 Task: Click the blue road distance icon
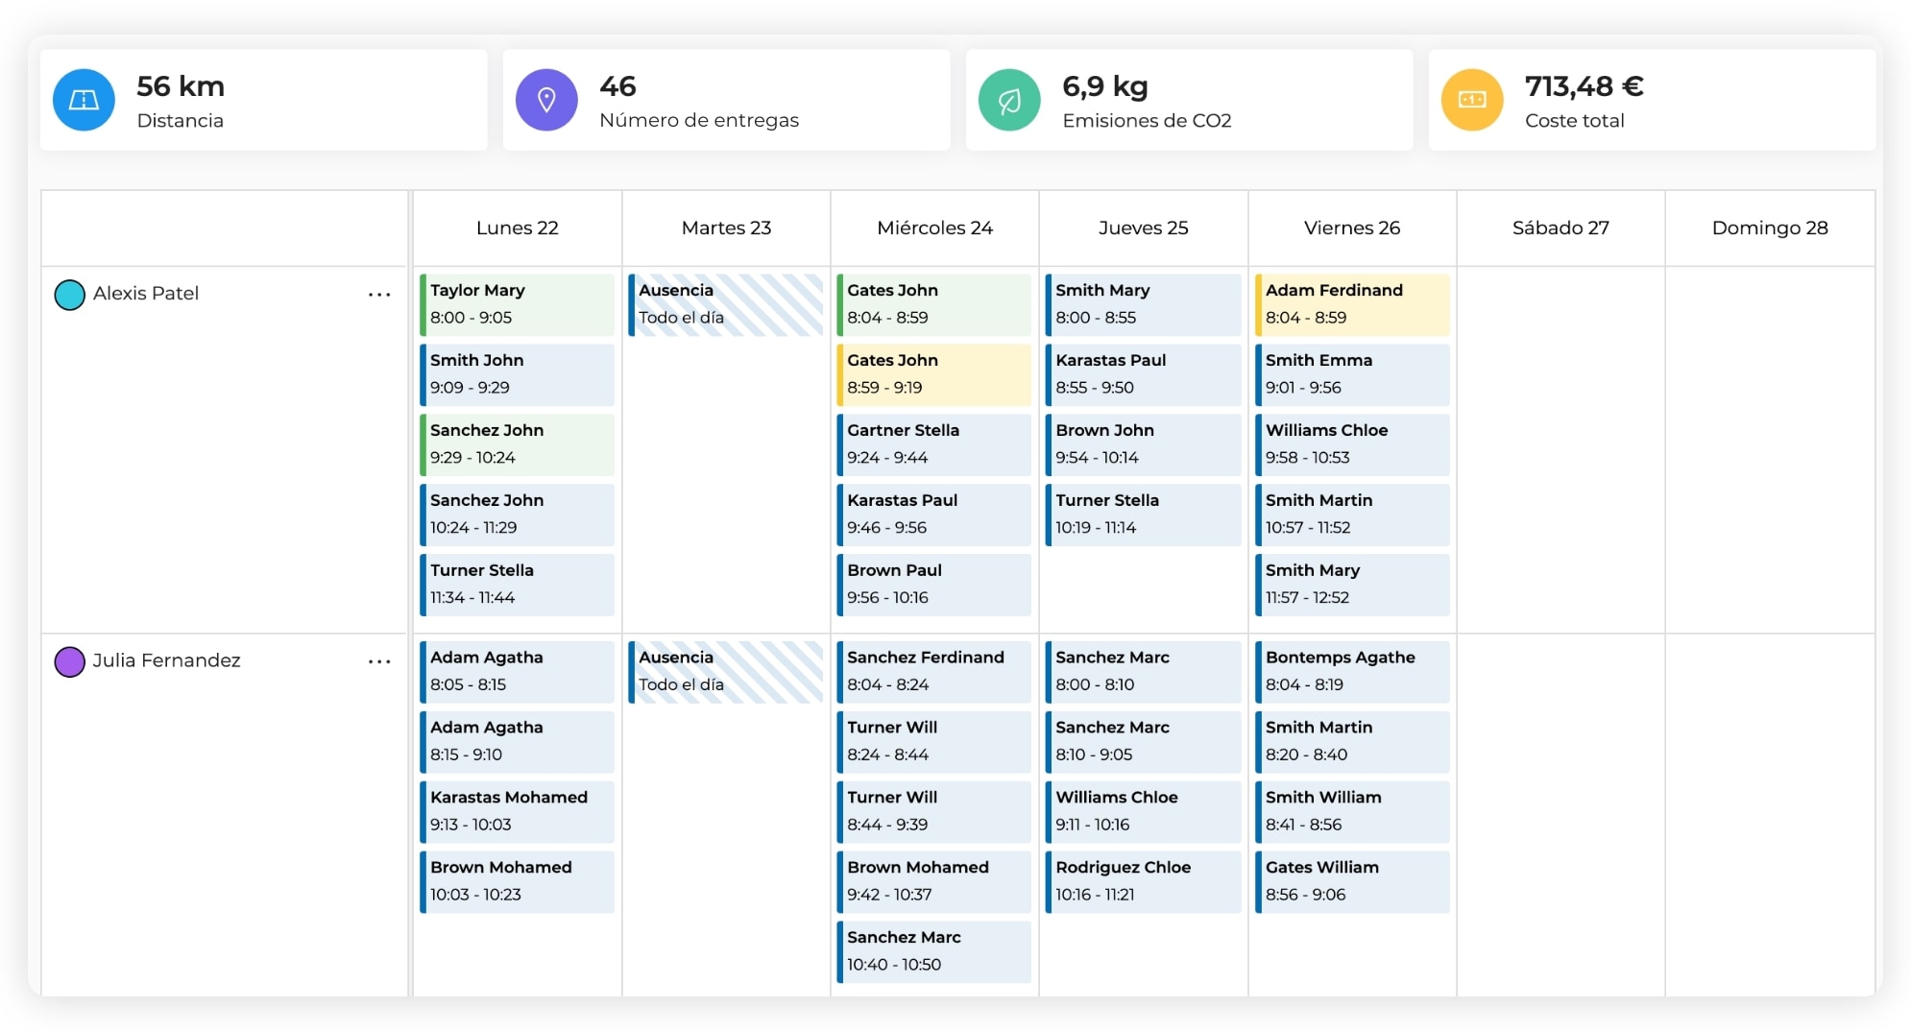point(84,100)
